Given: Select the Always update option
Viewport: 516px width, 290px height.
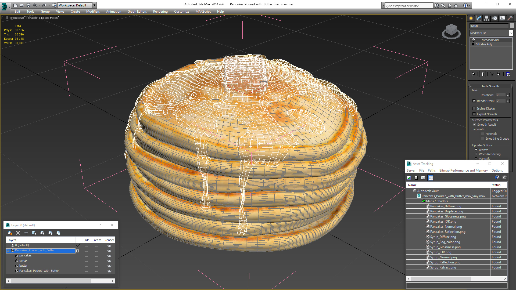Looking at the screenshot, I should [x=476, y=150].
